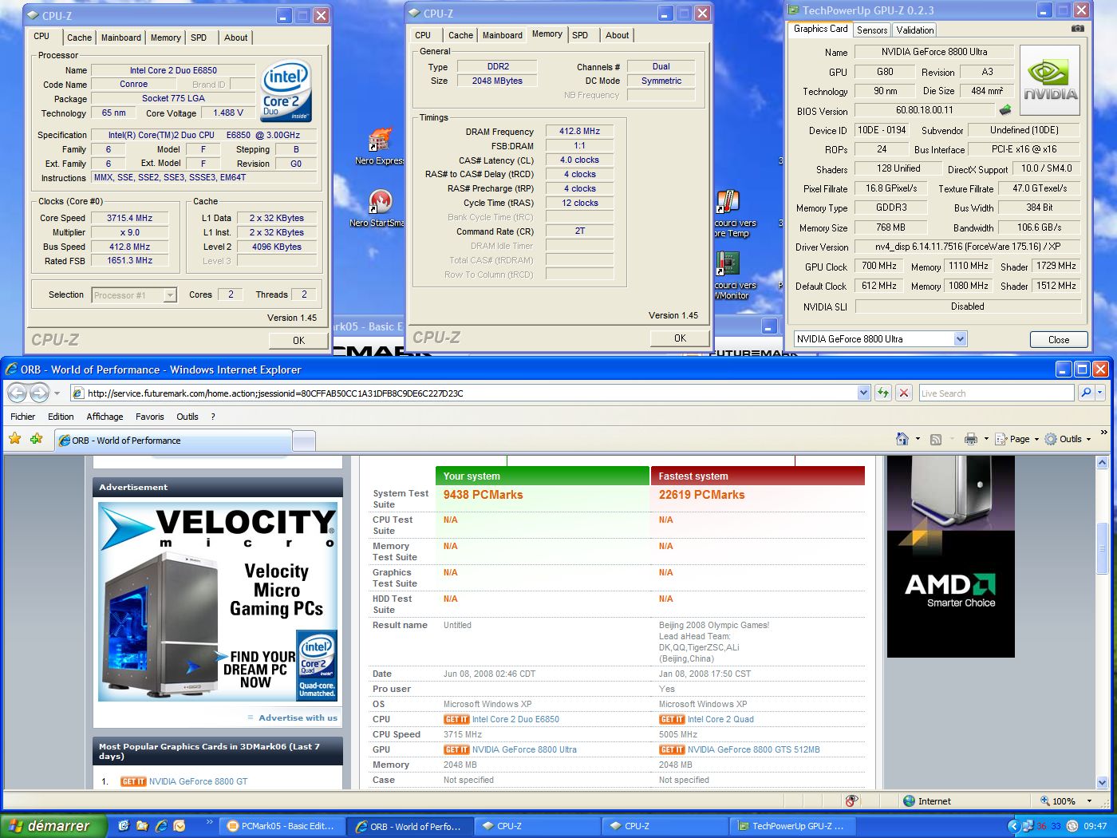Click the scrollbar down arrow in IE

tap(1102, 783)
